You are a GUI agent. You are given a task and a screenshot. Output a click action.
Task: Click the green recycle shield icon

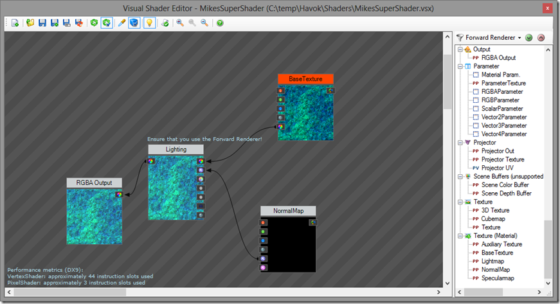pos(94,23)
